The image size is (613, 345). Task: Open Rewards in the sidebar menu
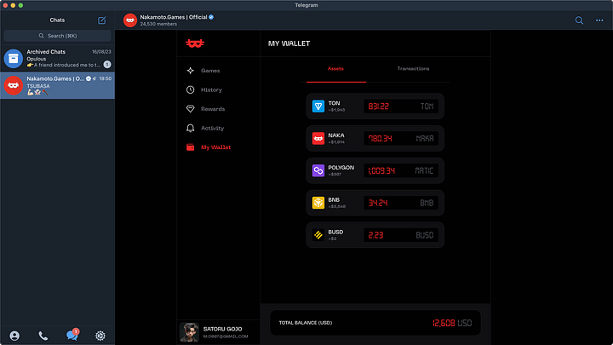(213, 109)
